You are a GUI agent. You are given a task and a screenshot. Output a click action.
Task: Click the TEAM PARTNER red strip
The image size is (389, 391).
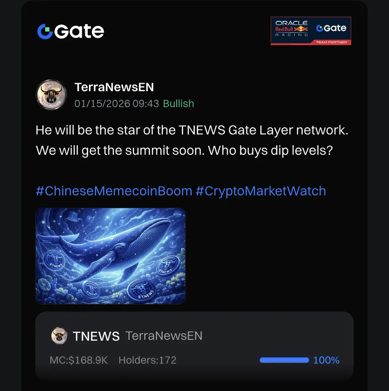point(331,42)
